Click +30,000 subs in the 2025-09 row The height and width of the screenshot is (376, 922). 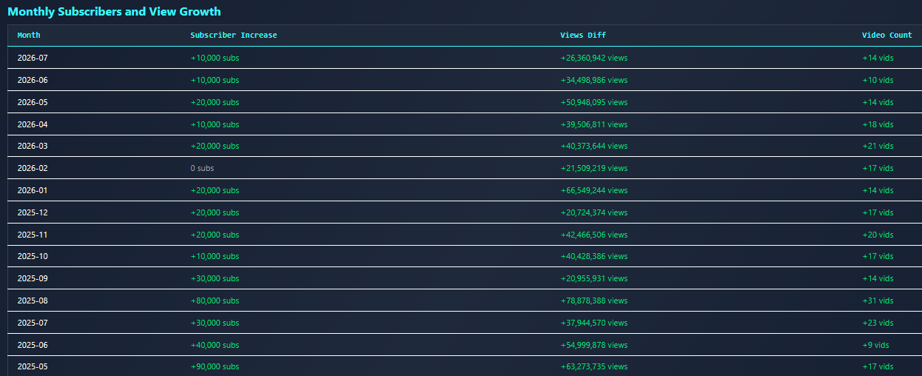pyautogui.click(x=215, y=278)
